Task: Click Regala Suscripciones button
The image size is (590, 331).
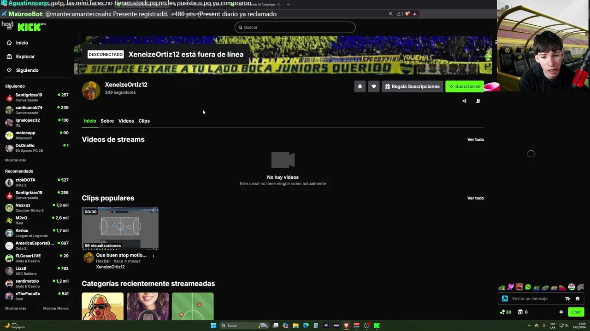Action: [413, 86]
